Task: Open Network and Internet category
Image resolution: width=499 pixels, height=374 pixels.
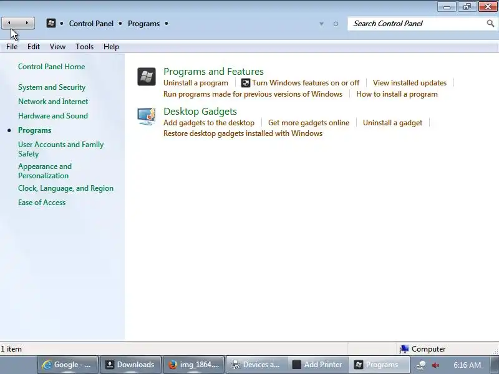Action: 53,102
